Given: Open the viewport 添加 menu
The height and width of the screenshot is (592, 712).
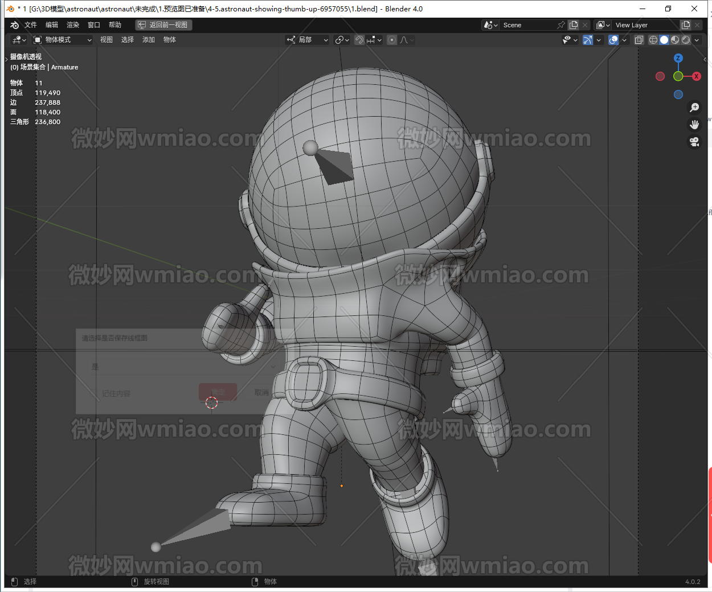Looking at the screenshot, I should [x=149, y=40].
